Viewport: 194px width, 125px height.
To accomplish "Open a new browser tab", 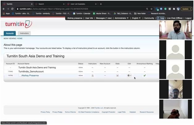I will click(x=101, y=4).
